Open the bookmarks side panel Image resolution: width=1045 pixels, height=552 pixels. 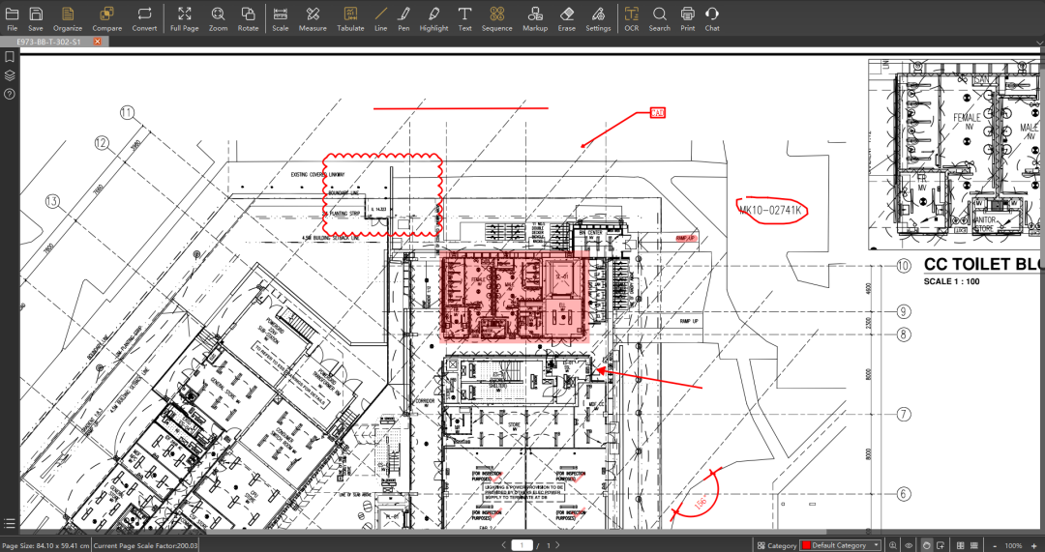tap(10, 57)
